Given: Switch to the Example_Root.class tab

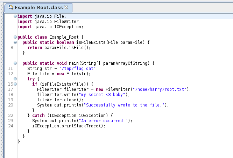Looking at the screenshot, I should (x=38, y=8).
